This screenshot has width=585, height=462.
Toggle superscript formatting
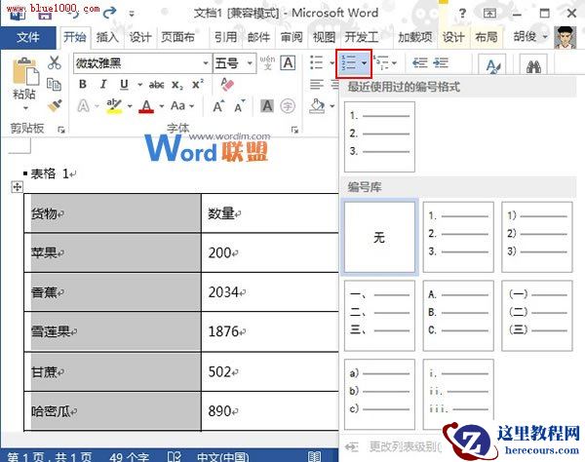197,84
